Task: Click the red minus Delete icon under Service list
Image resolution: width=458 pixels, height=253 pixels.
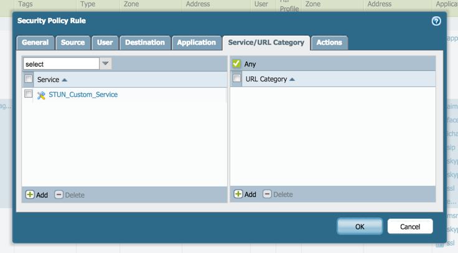Action: 58,195
